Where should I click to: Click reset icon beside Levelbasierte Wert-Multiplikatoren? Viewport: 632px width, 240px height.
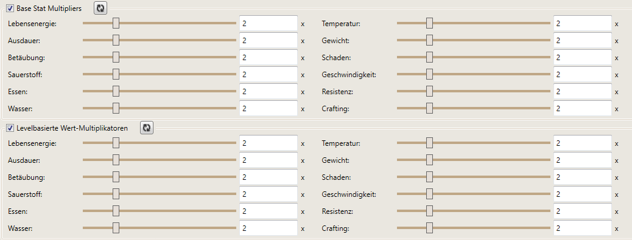147,128
